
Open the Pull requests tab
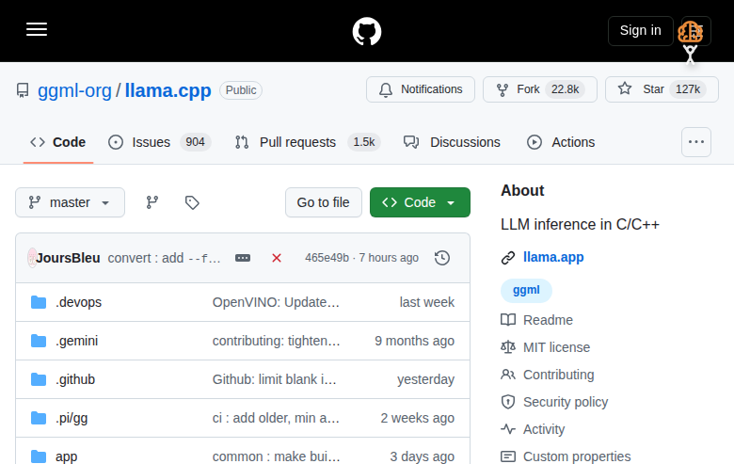[x=308, y=142]
